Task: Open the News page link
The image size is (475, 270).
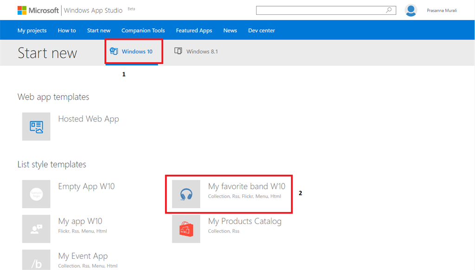Action: pos(230,31)
